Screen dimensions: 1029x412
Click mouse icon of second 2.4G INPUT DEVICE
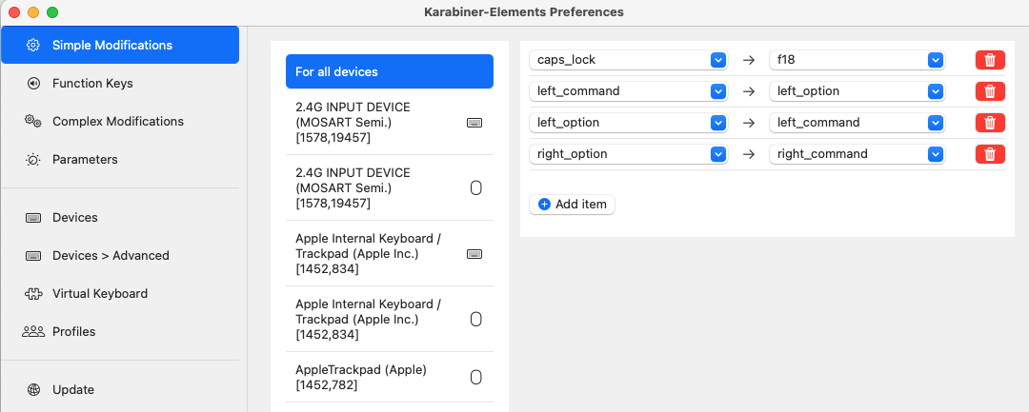(x=476, y=188)
